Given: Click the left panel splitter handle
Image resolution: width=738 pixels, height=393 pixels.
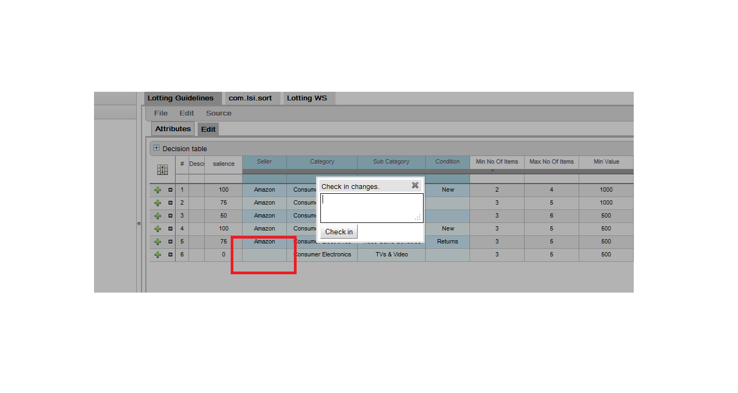Looking at the screenshot, I should 139,223.
